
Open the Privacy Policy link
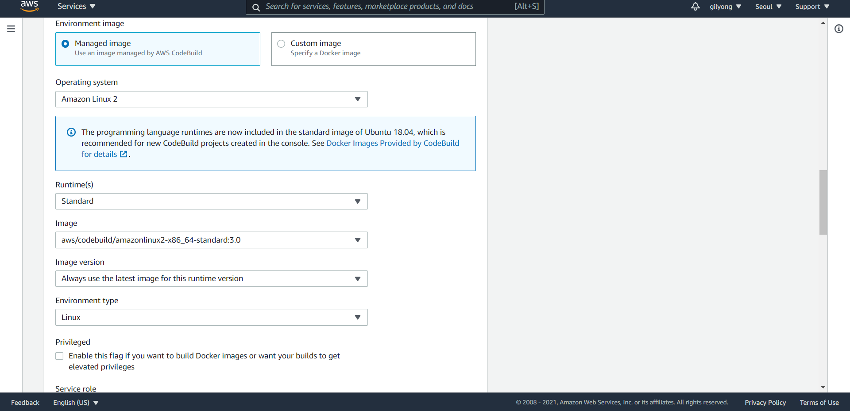click(765, 403)
